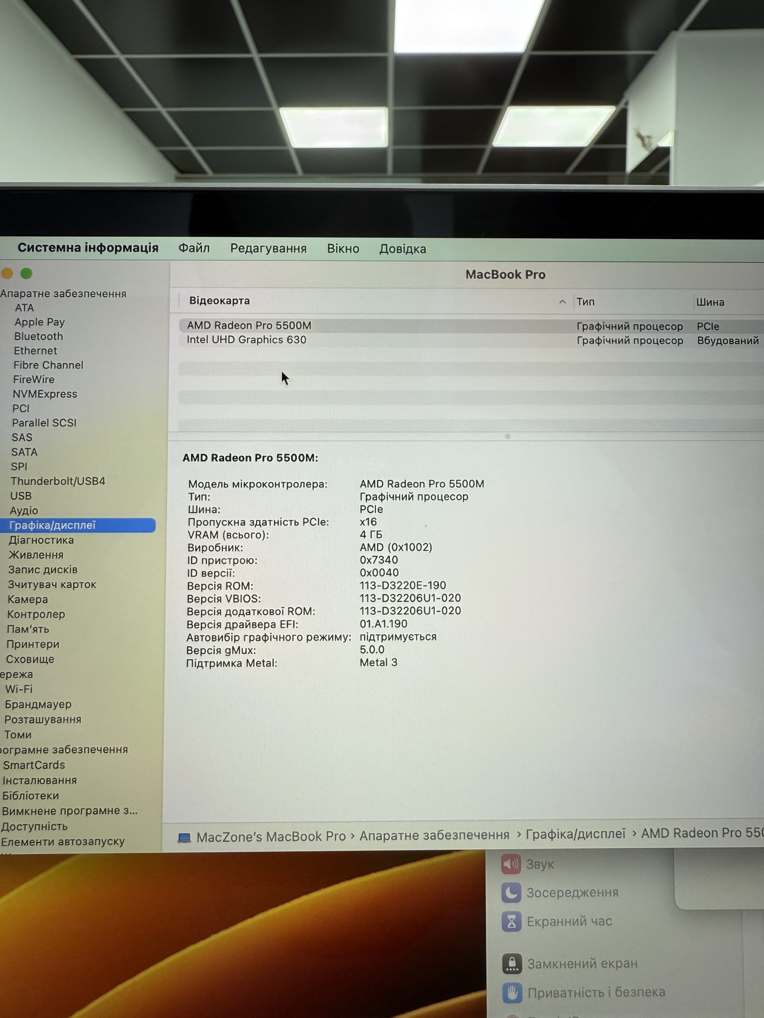Image resolution: width=764 pixels, height=1018 pixels.
Task: Open the Вікно menu
Action: 343,249
